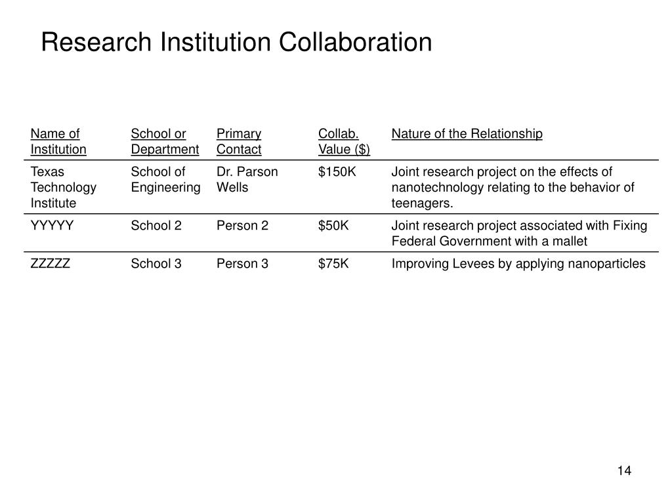Screen dimensions: 672x504
Task: Click the School or Department header
Action: coord(165,142)
